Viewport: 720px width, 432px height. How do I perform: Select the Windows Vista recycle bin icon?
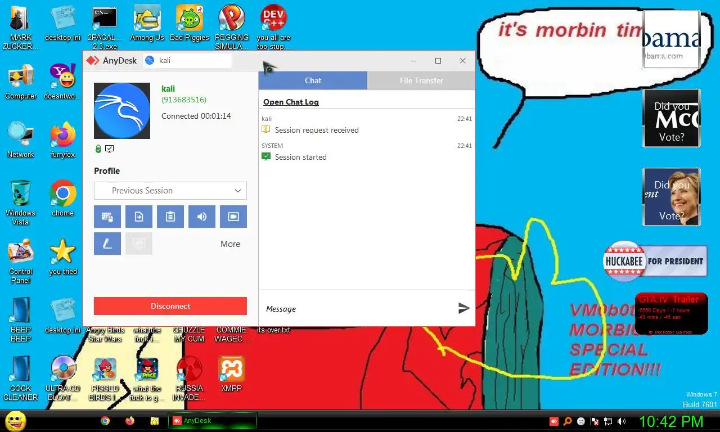tap(21, 203)
